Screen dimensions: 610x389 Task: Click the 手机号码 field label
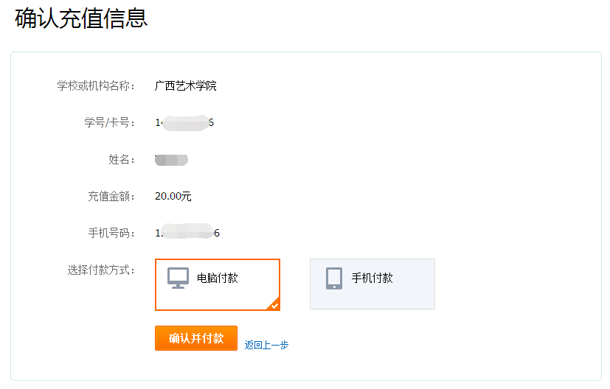click(x=111, y=233)
